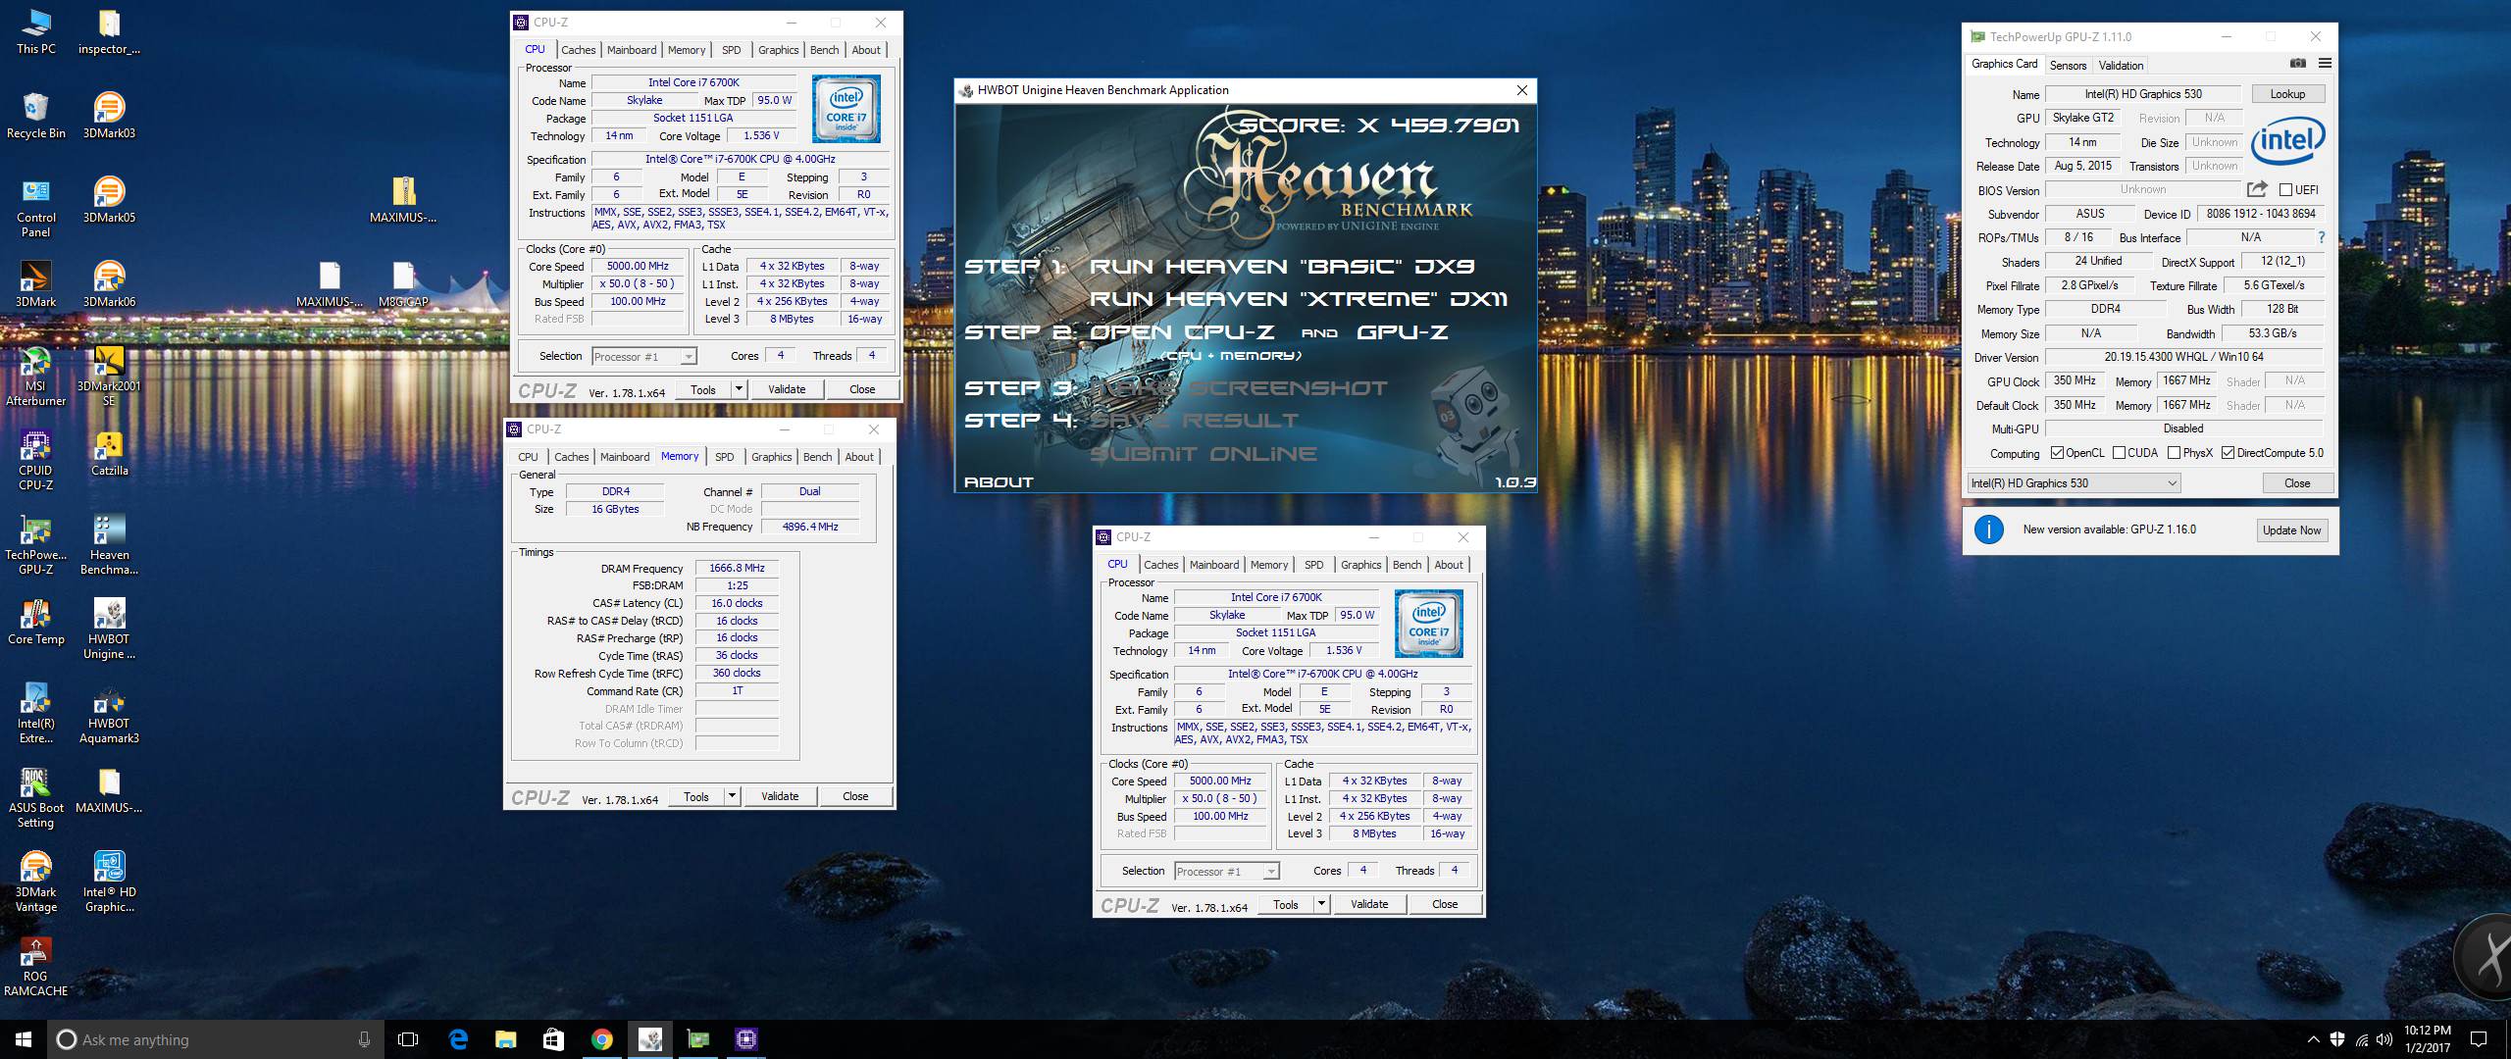Open Heaven Benchmark desktop shortcut
2511x1059 pixels.
pos(109,545)
